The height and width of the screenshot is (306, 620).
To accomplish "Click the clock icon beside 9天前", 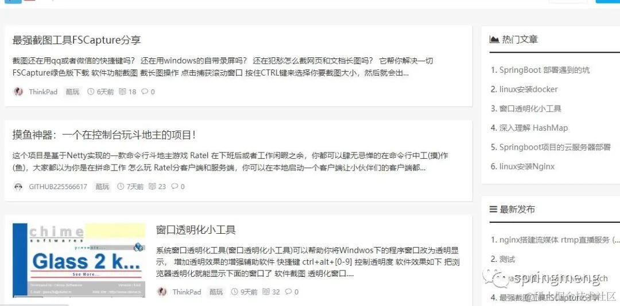I will click(234, 292).
